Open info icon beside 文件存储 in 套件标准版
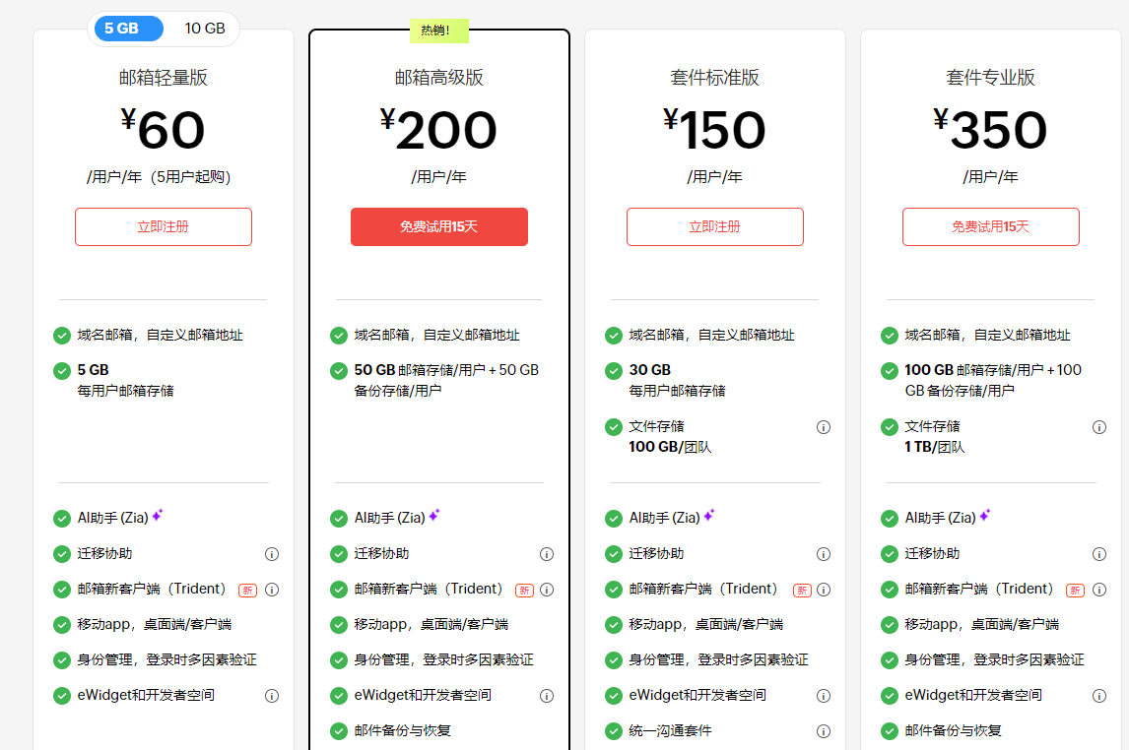This screenshot has height=750, width=1129. [x=823, y=427]
